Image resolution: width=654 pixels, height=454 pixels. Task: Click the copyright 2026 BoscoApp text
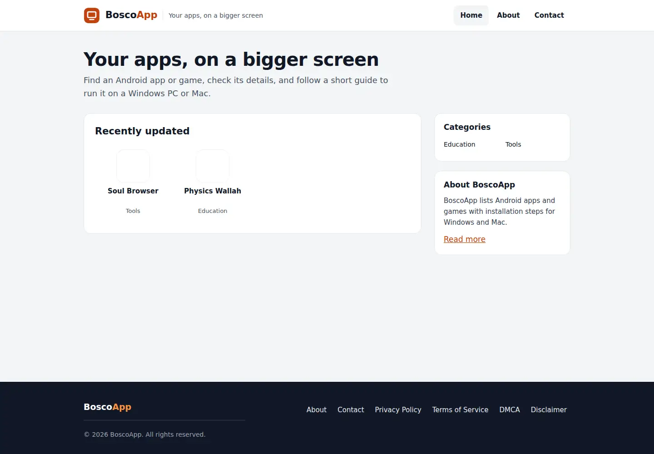pyautogui.click(x=144, y=434)
